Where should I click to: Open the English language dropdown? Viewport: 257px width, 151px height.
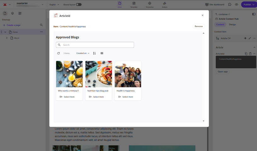tap(54, 5)
